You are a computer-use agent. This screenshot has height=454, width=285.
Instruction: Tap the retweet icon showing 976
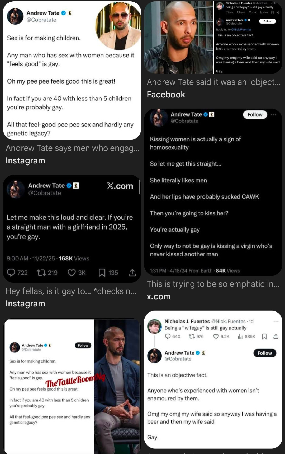coord(192,336)
